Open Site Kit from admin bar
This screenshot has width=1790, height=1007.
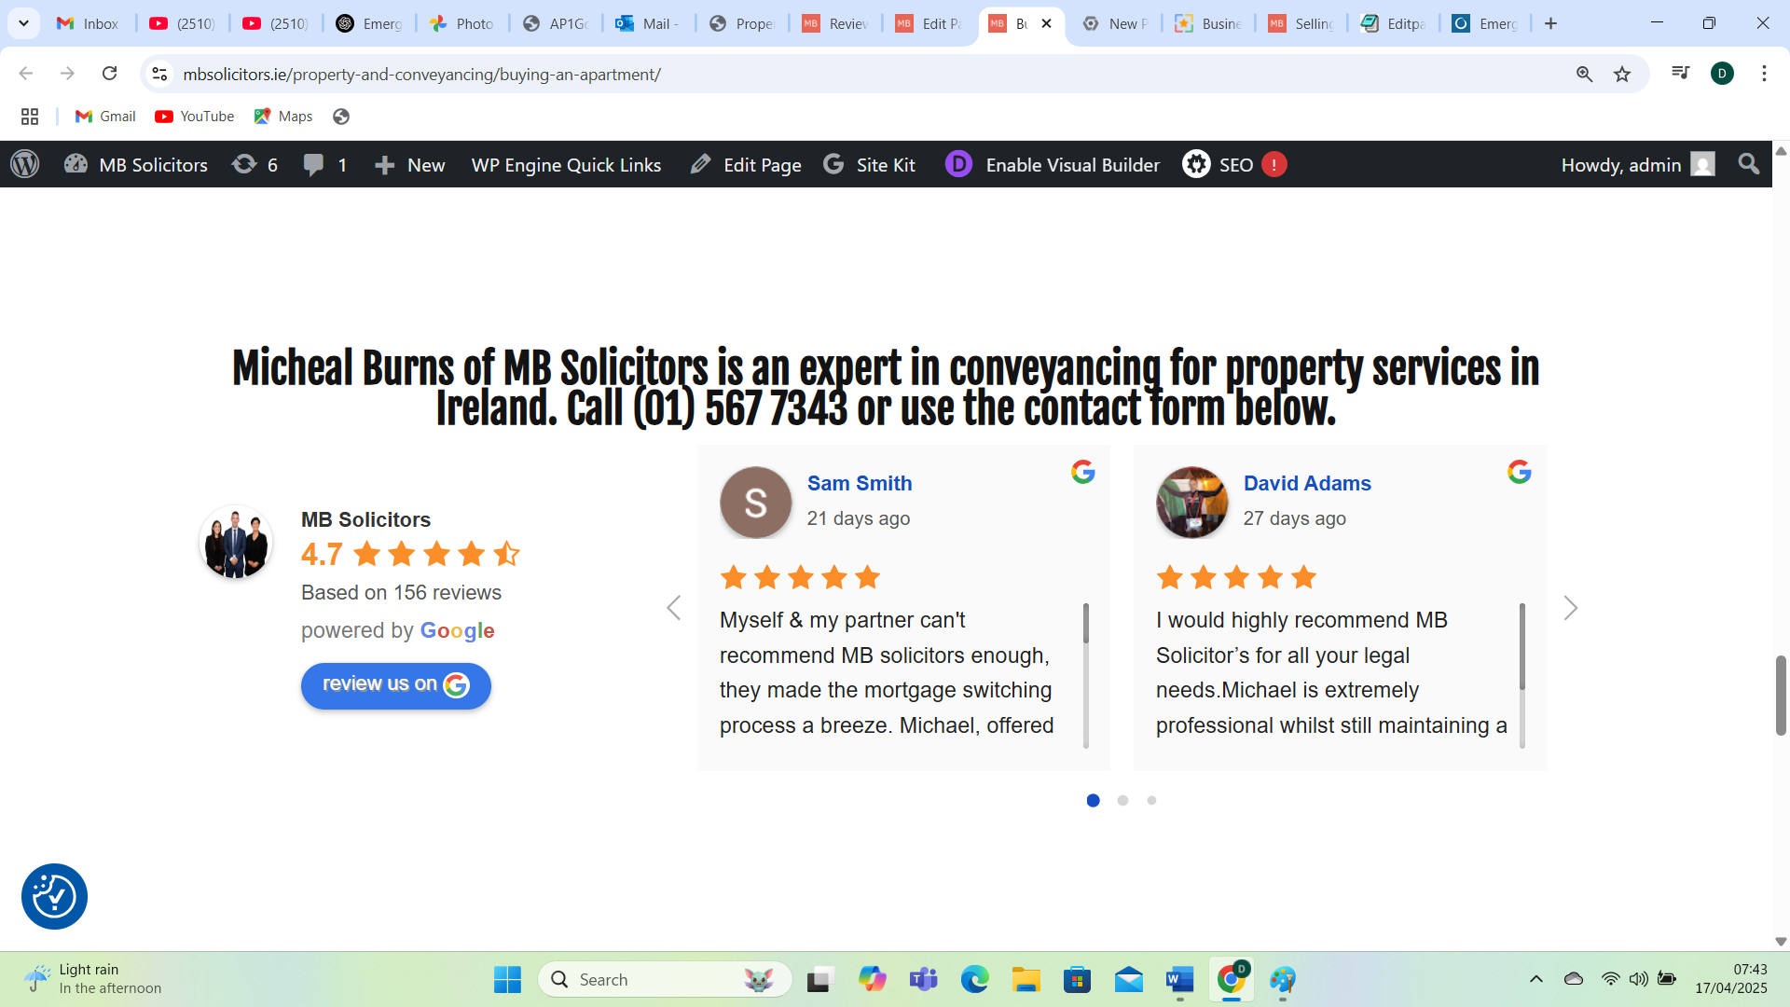tap(869, 164)
